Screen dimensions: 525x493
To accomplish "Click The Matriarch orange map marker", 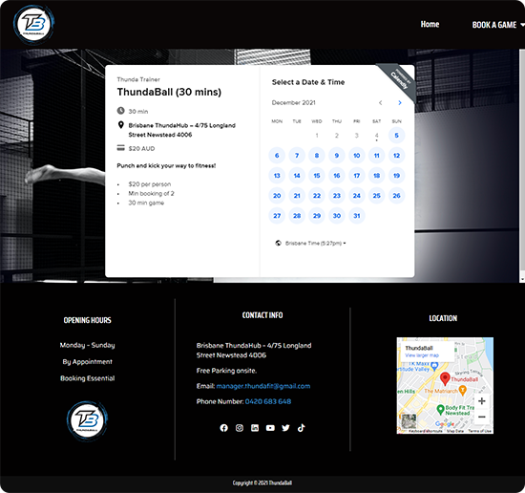I will click(462, 391).
